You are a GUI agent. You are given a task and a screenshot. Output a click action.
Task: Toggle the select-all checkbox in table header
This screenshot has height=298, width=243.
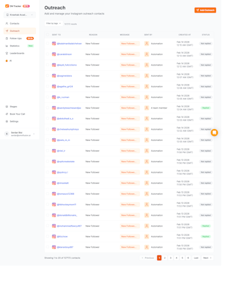(48, 34)
